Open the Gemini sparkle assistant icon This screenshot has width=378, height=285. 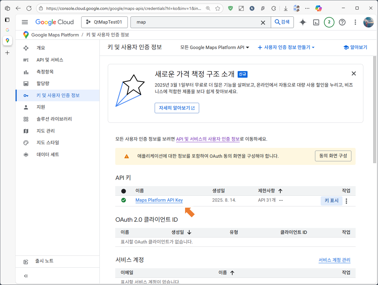(x=303, y=22)
